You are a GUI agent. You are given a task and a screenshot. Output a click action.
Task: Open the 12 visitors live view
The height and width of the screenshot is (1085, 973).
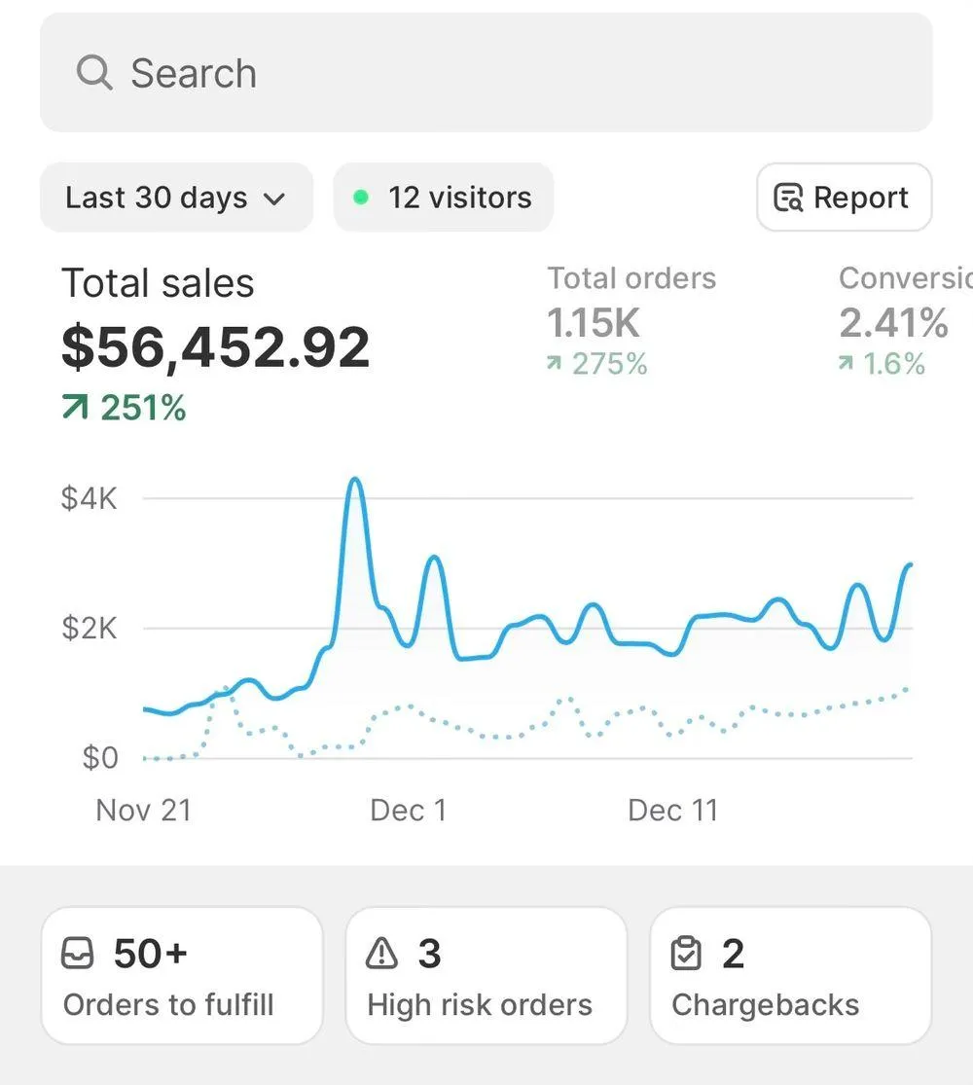(x=444, y=198)
